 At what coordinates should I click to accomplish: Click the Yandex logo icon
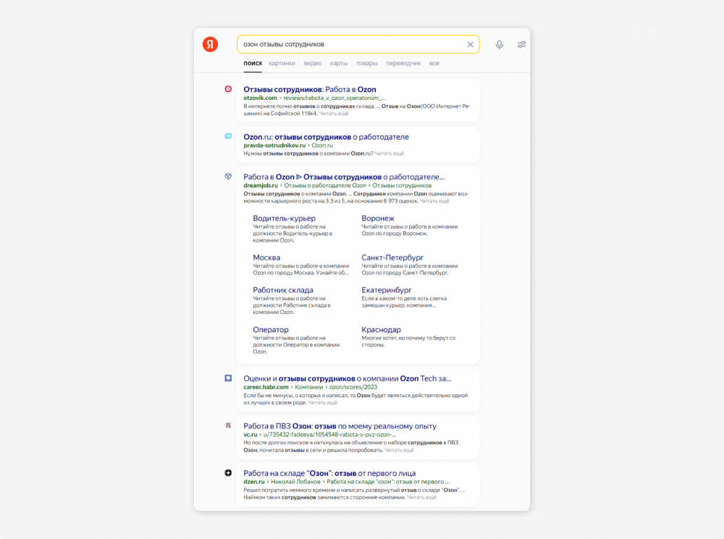click(210, 44)
